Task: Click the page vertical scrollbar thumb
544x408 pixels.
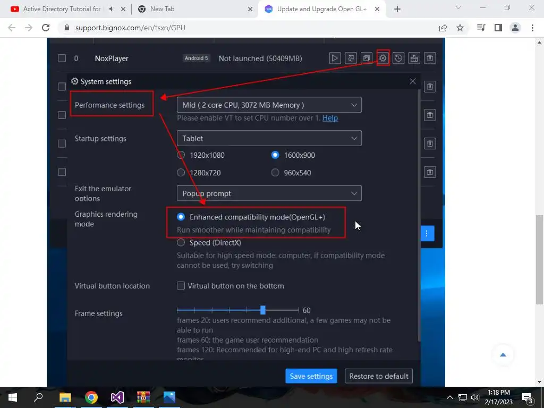Action: (539, 259)
